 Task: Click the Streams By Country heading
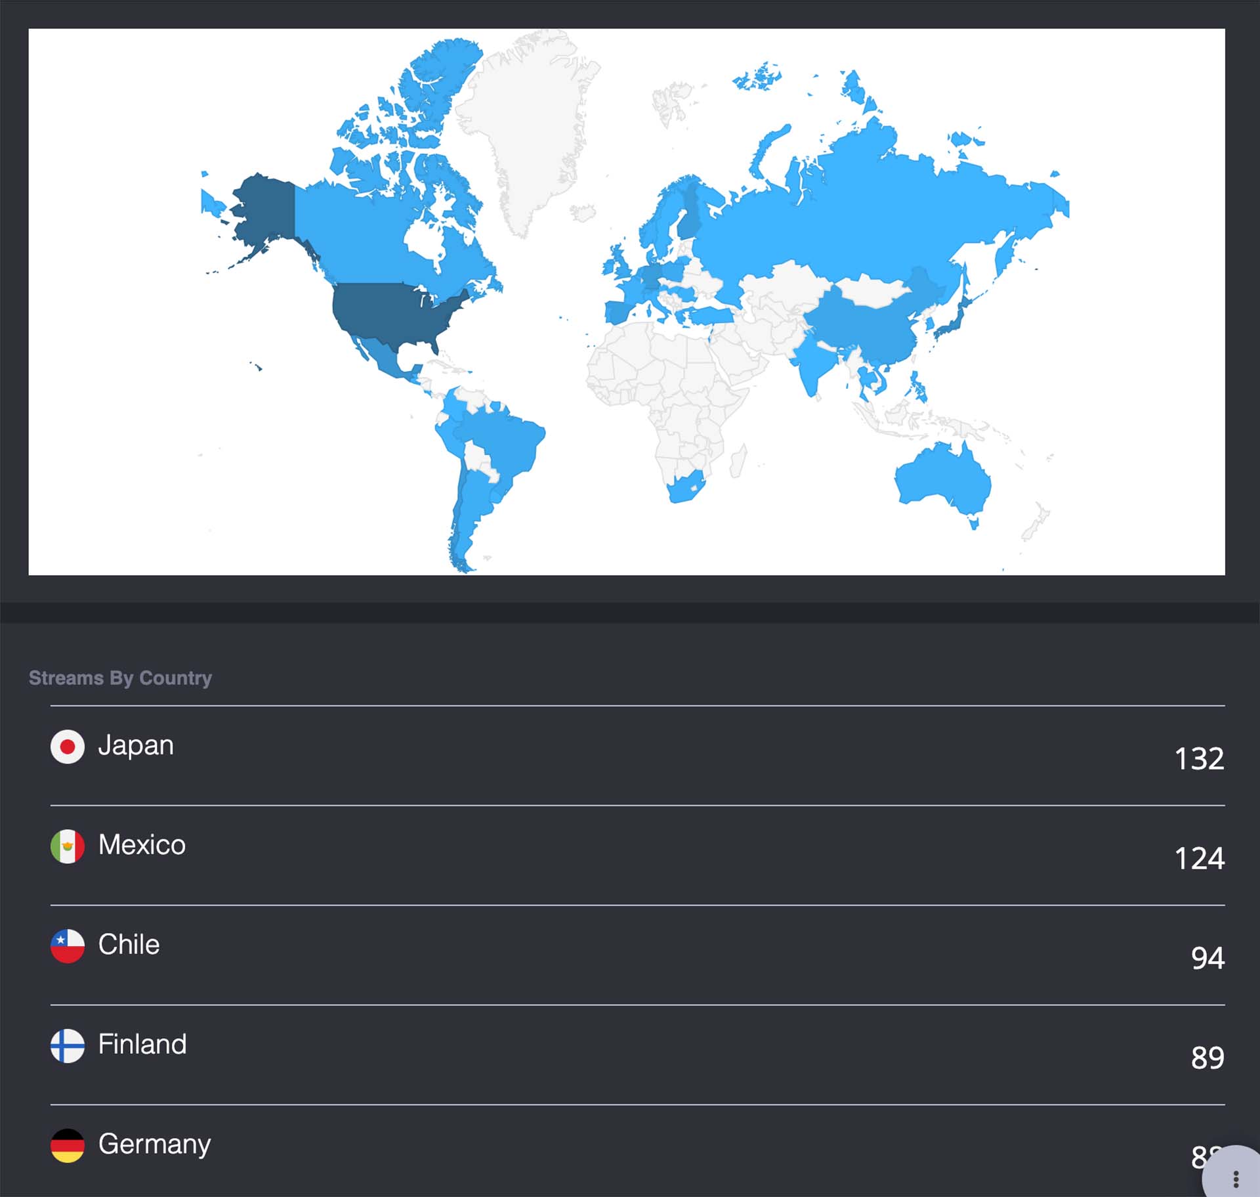(x=120, y=678)
